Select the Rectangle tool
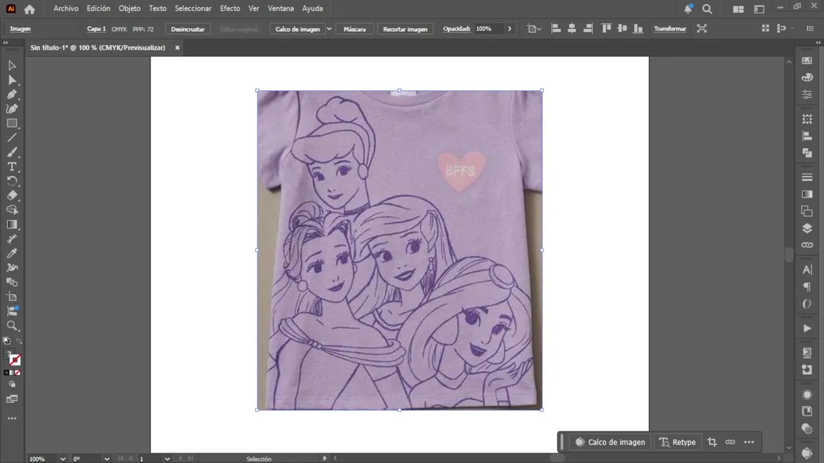This screenshot has width=824, height=463. (12, 123)
